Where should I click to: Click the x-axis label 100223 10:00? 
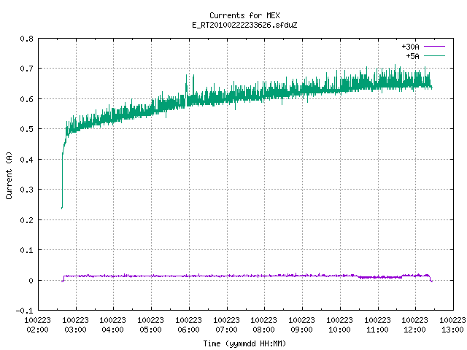[339, 324]
